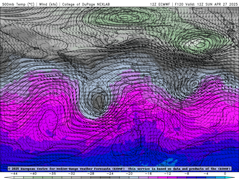Screen dimensions: 239x179
Task: Click the 0 color bar label
Action: [x=225, y=174]
